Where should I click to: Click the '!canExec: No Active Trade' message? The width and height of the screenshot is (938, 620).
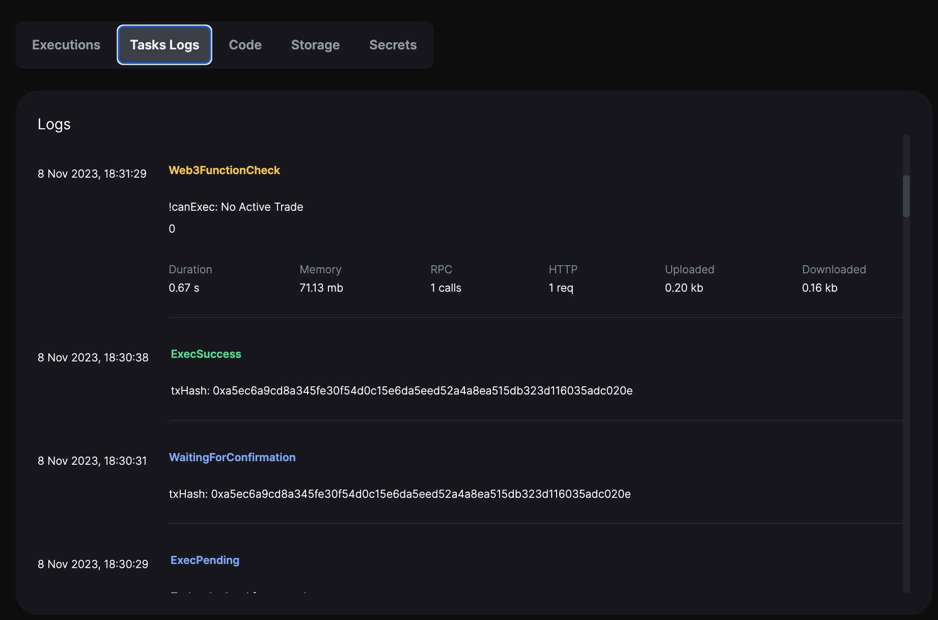click(x=236, y=207)
